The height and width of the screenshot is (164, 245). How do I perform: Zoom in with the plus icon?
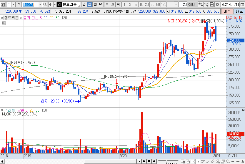[x=238, y=161]
